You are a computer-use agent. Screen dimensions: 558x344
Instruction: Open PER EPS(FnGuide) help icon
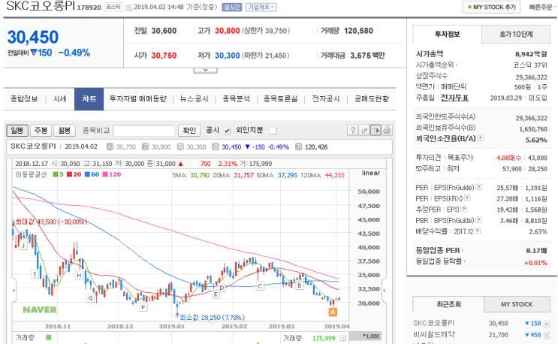coord(478,187)
